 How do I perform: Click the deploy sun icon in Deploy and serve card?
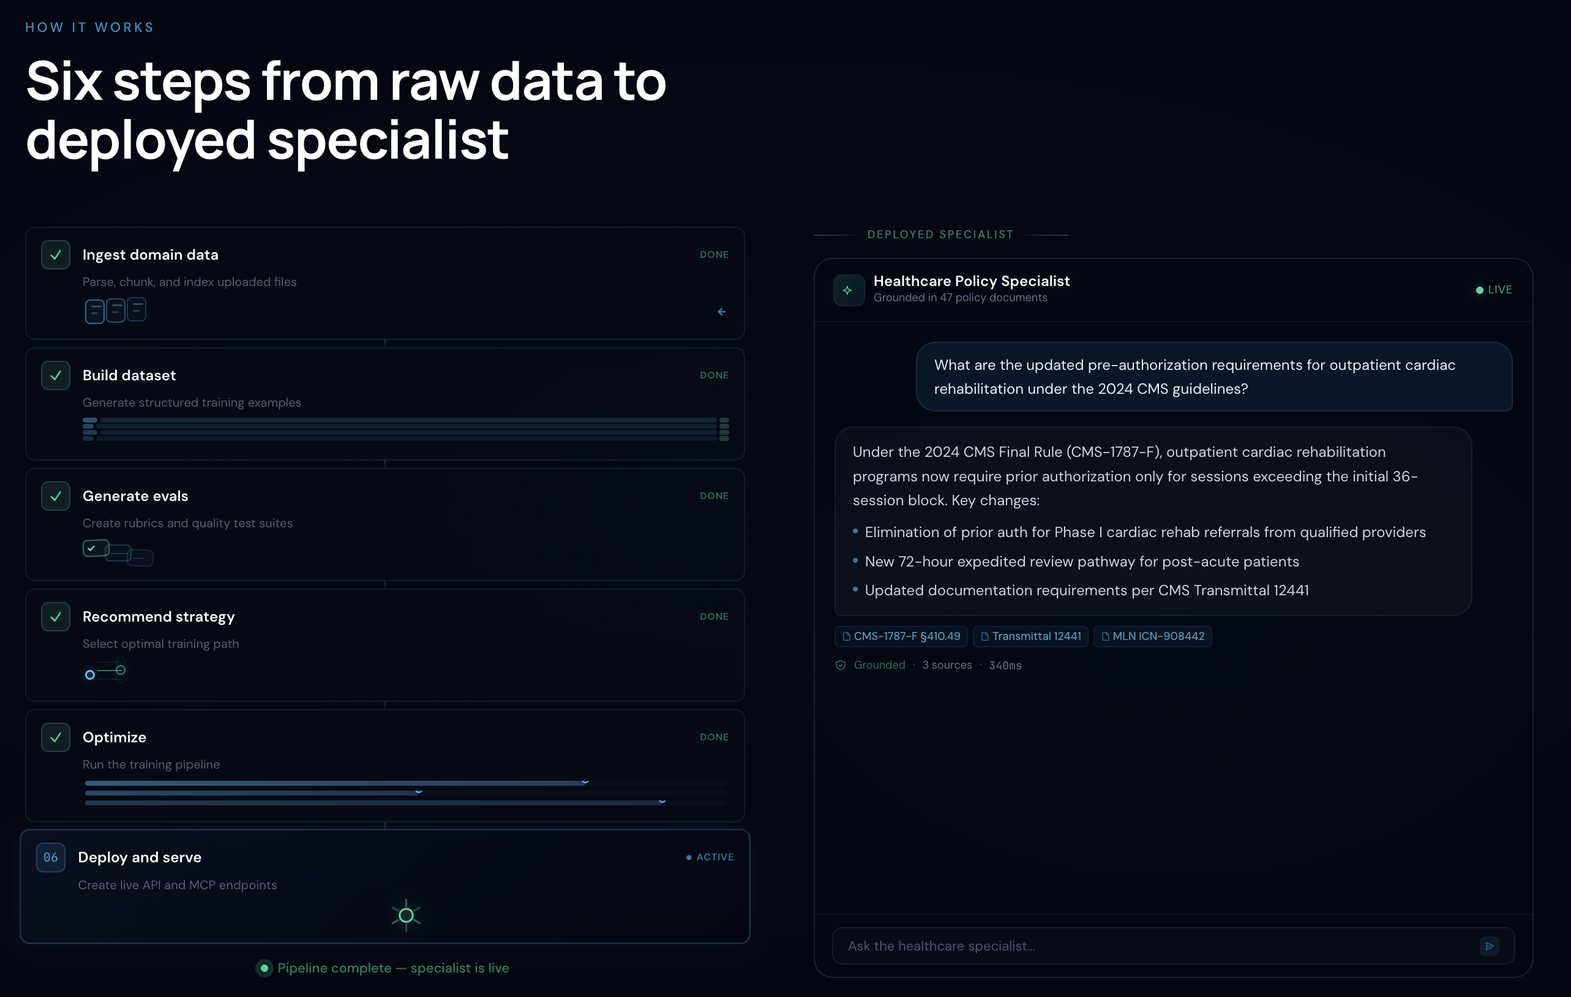pos(405,915)
